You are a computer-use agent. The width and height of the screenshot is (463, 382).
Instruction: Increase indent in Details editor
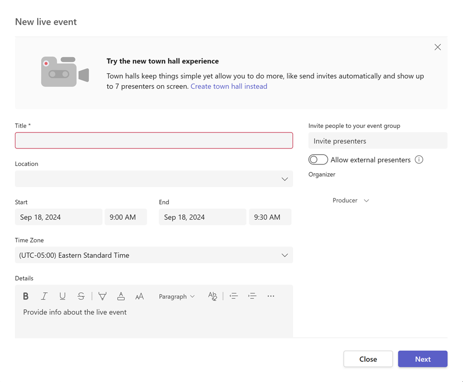(x=252, y=296)
